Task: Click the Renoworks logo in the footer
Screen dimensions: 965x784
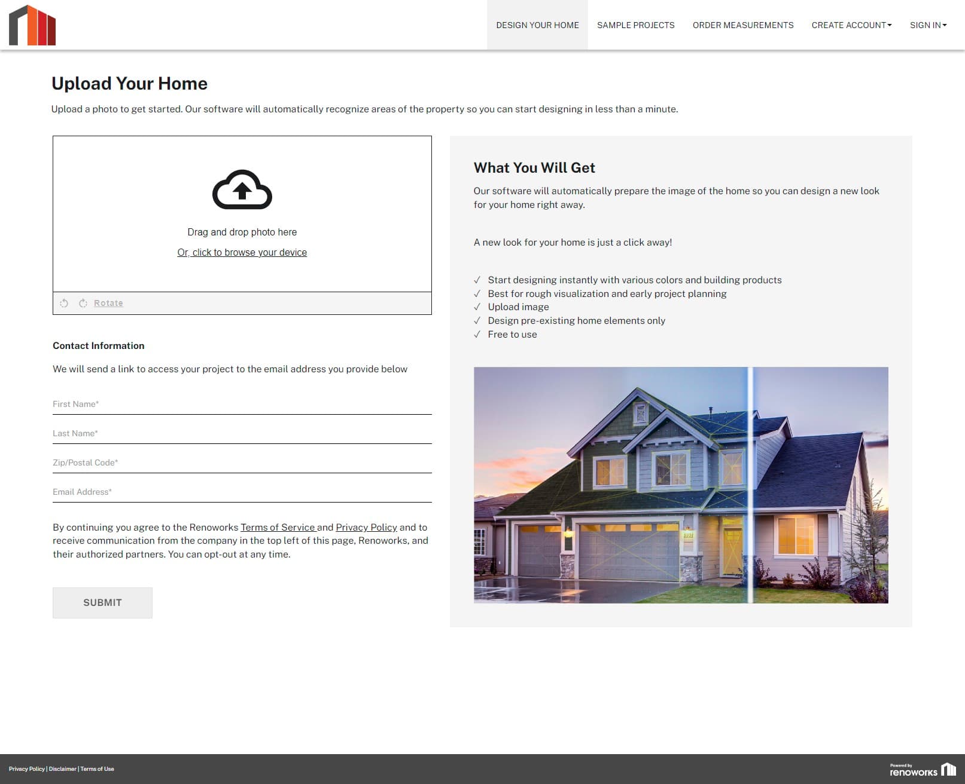Action: [x=923, y=769]
